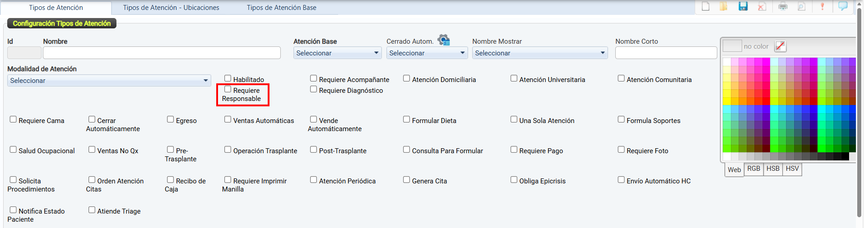
Task: Select the RGB color mode tab
Action: tap(753, 169)
